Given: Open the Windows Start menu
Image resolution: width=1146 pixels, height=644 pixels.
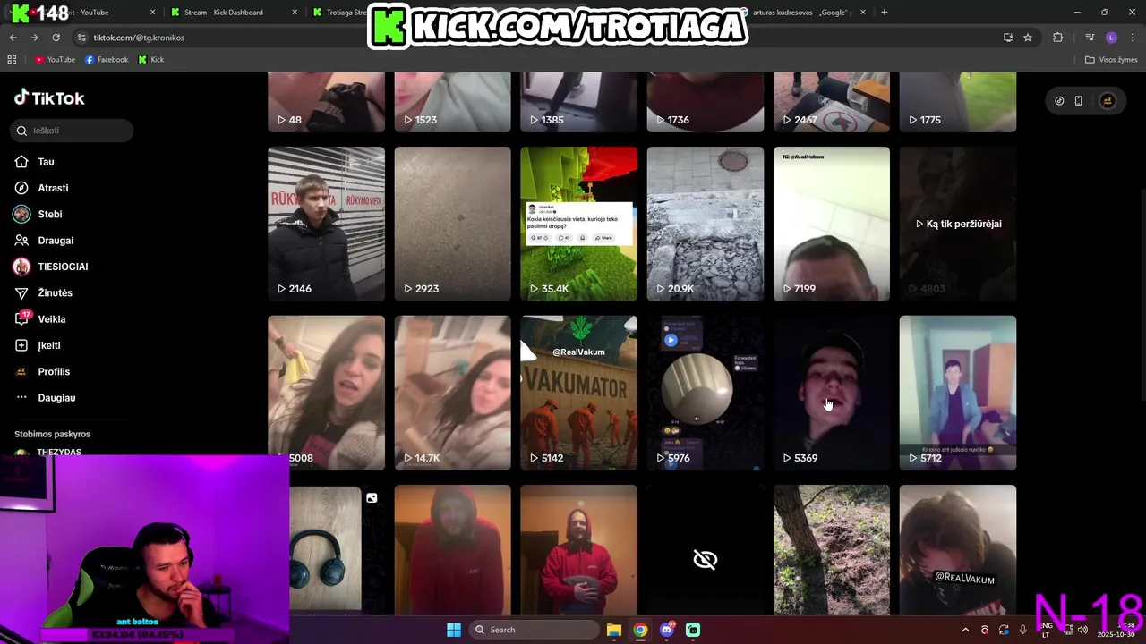Looking at the screenshot, I should pos(454,630).
